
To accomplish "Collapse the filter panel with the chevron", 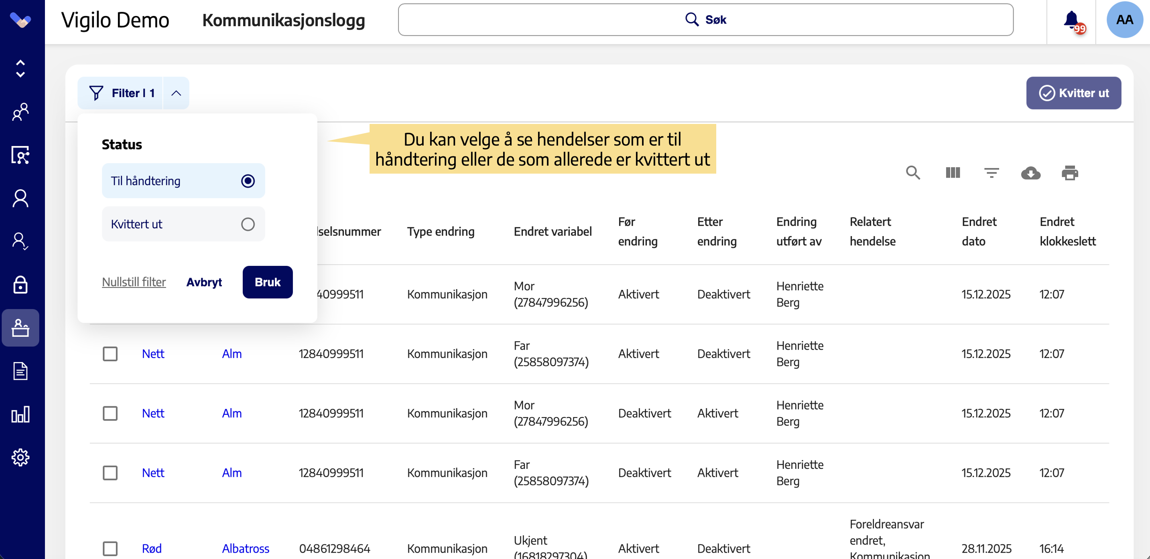I will click(176, 93).
